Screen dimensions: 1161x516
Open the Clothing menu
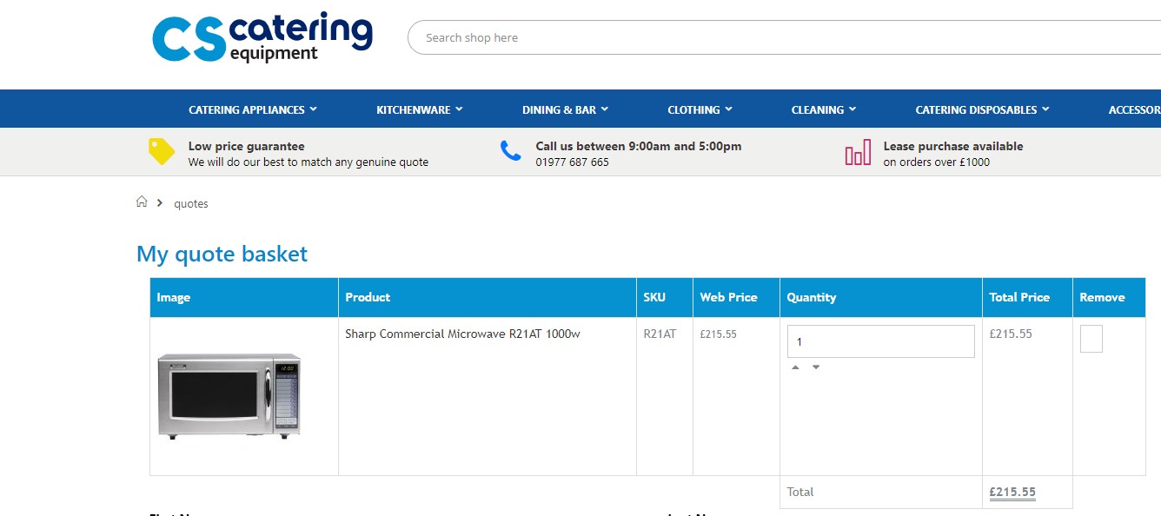[700, 109]
